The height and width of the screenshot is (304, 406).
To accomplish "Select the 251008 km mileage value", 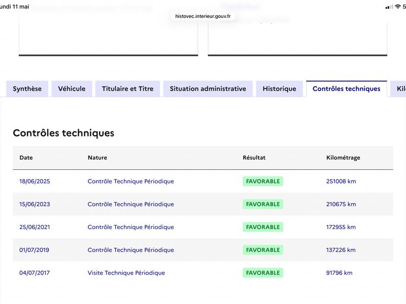I will tap(341, 181).
